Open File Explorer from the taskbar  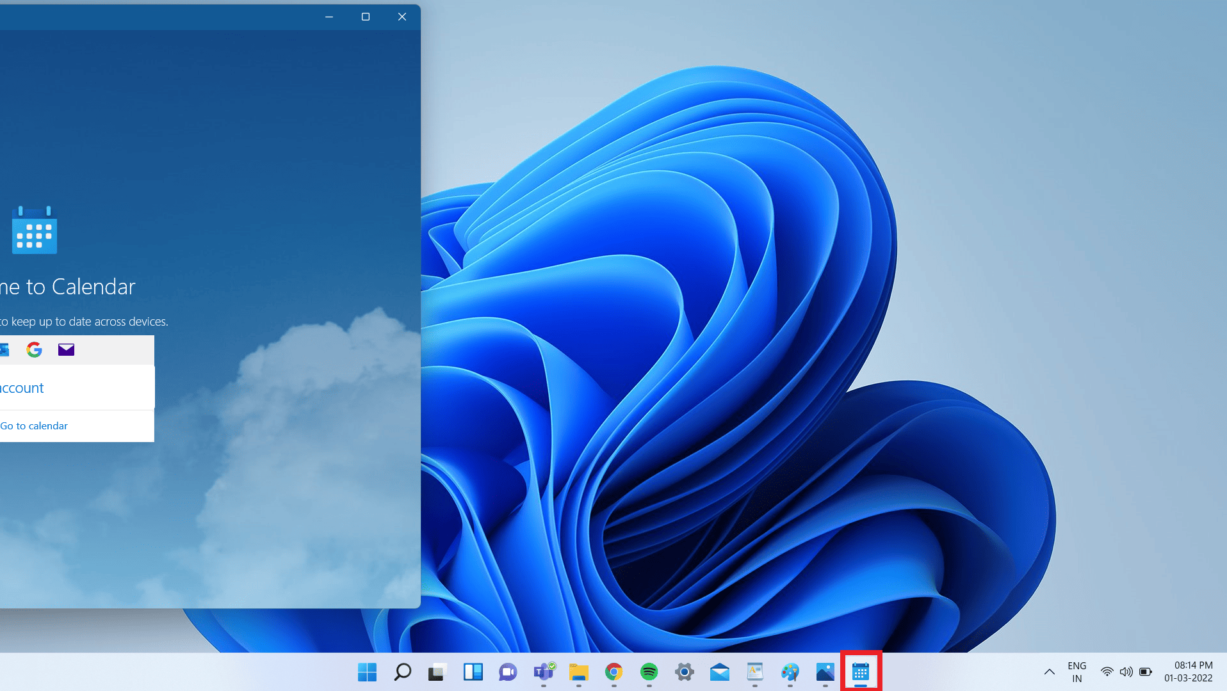coord(579,672)
